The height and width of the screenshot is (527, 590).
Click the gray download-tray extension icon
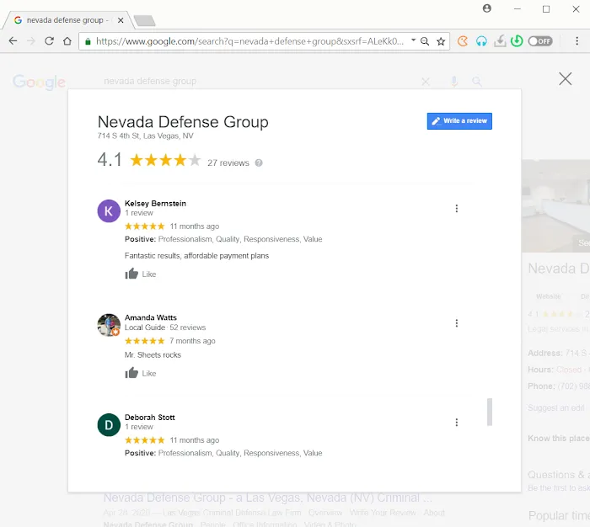pos(500,41)
